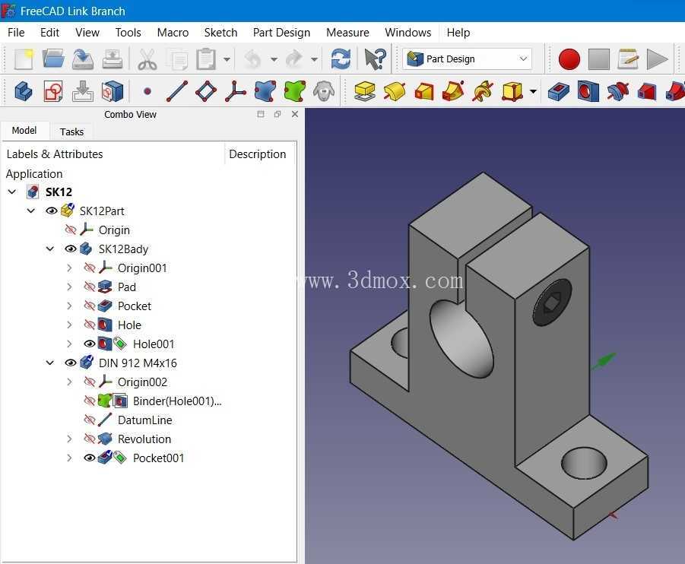The width and height of the screenshot is (685, 564).
Task: Toggle visibility eye of SK12Bady
Action: coord(71,249)
